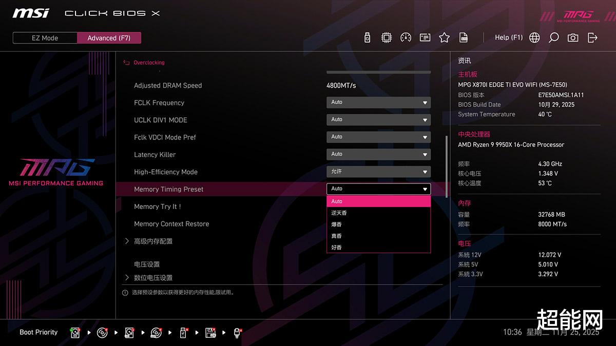Open the M-Flash USB BIOS update icon
The image size is (616, 346).
pyautogui.click(x=367, y=37)
